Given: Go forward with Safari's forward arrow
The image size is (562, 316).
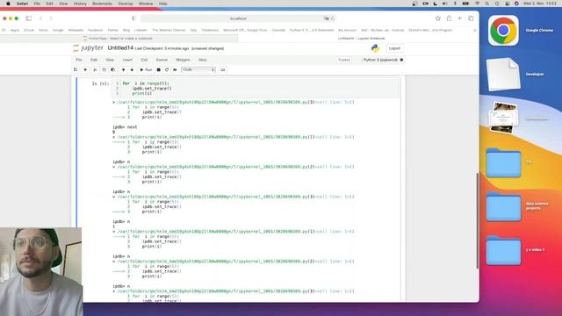Looking at the screenshot, I should coord(51,18).
